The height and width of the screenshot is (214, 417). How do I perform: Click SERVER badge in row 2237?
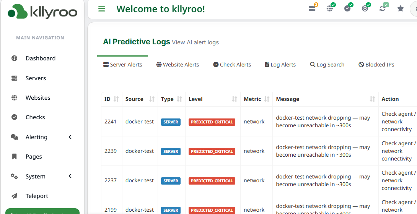pos(171,181)
